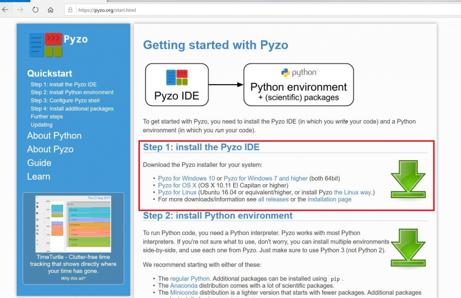Open sidebar link Step 4: Install additional packages
This screenshot has height=298, width=461.
(72, 108)
